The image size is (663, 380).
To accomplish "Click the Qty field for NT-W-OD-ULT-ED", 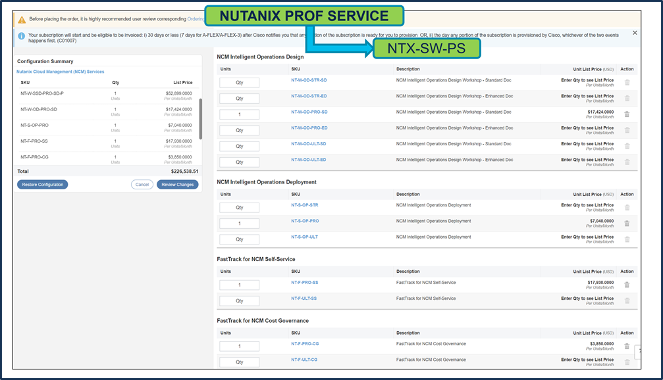I will tap(239, 162).
